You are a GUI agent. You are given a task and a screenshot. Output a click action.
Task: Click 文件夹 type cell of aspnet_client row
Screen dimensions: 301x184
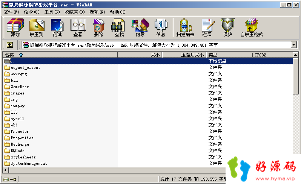[x=215, y=67]
